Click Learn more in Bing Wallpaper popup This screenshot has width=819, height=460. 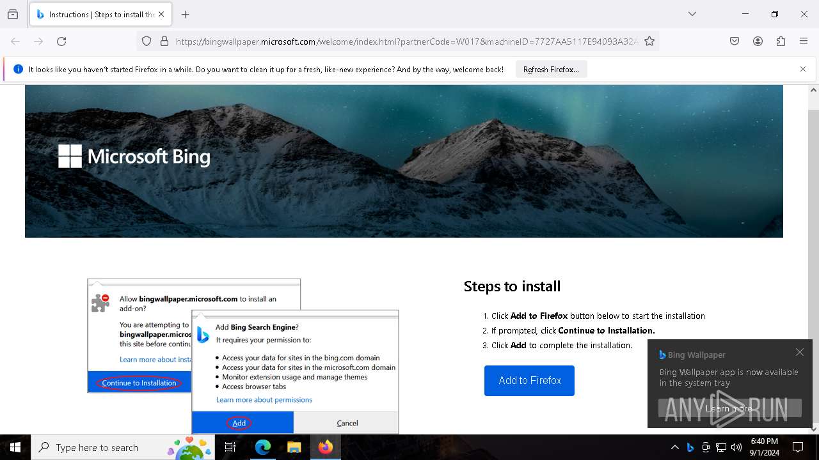coord(729,408)
